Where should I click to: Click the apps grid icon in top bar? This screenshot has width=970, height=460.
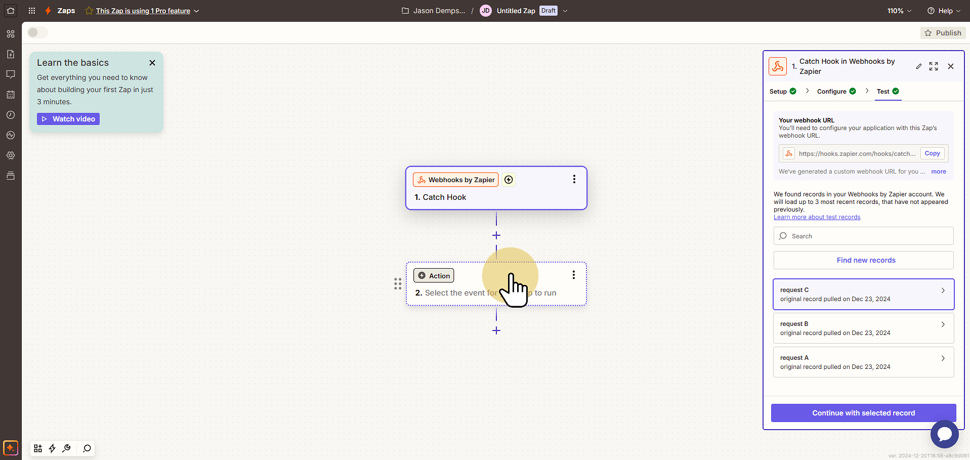(x=32, y=11)
